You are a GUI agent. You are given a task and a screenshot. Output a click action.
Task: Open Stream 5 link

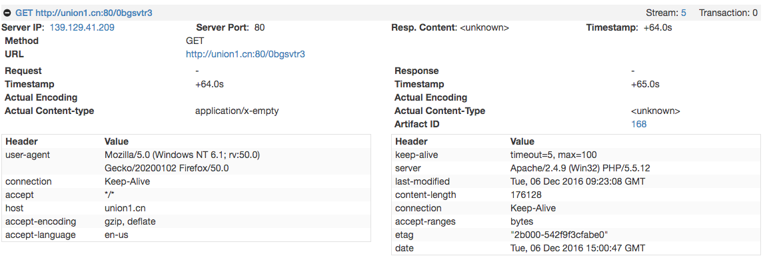click(684, 13)
